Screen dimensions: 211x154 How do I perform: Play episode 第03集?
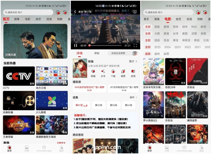click(114, 105)
